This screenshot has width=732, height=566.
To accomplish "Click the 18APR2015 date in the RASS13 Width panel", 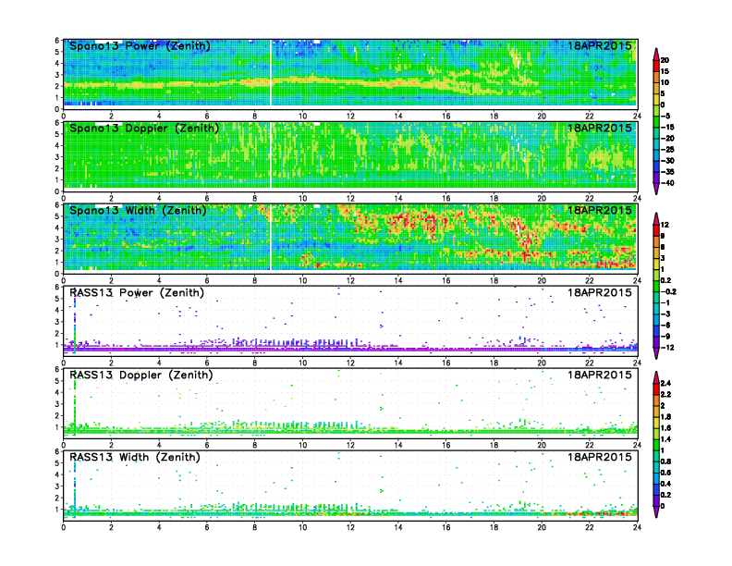I will pyautogui.click(x=600, y=457).
